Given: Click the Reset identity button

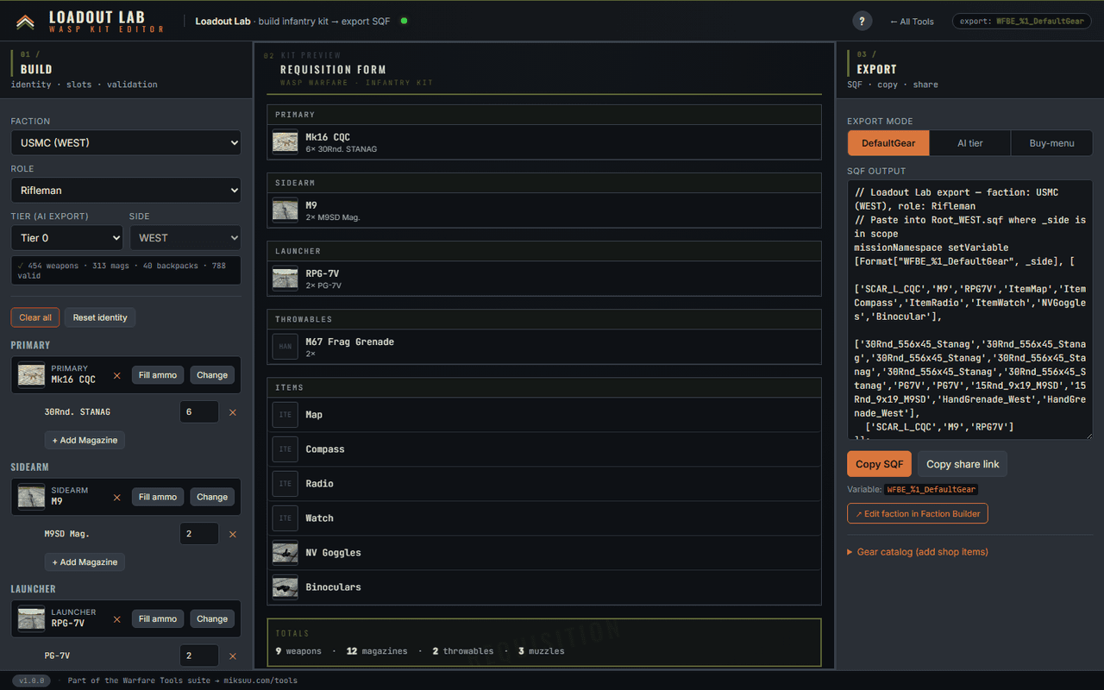Looking at the screenshot, I should 100,317.
